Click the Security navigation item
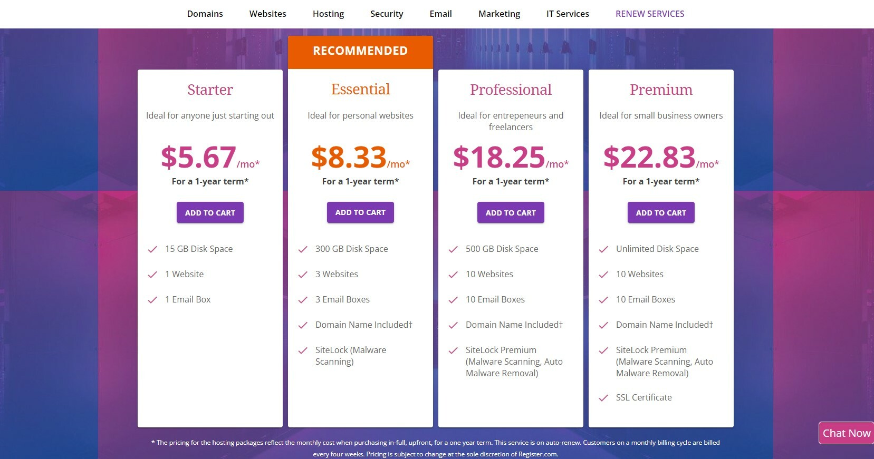The image size is (874, 459). click(x=387, y=14)
